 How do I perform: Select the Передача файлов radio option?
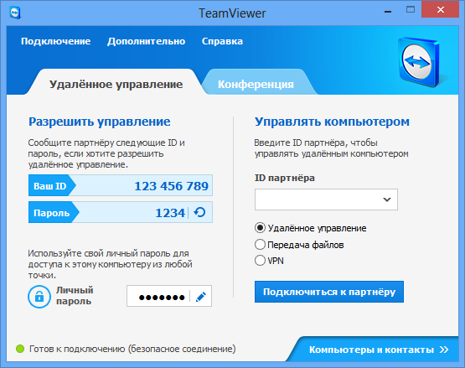pyautogui.click(x=260, y=245)
